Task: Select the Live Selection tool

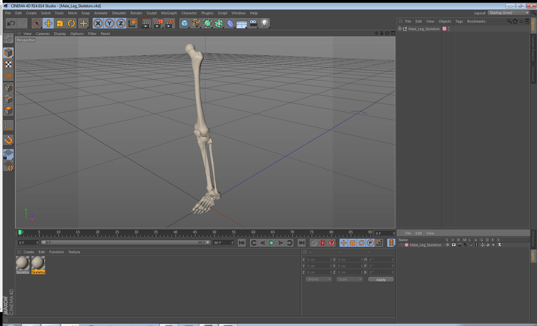Action: pos(37,23)
